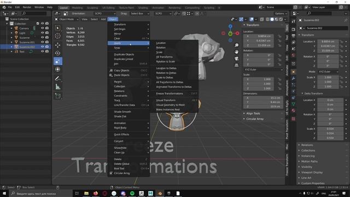Select the Measure tool
This screenshot has width=350, height=197.
[x=57, y=87]
